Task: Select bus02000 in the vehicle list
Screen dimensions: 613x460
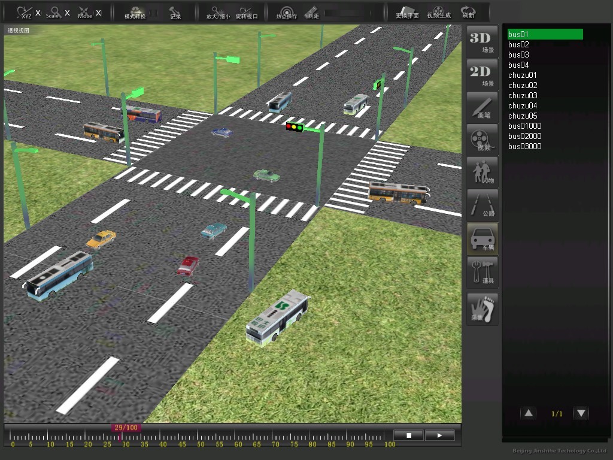Action: click(x=524, y=136)
